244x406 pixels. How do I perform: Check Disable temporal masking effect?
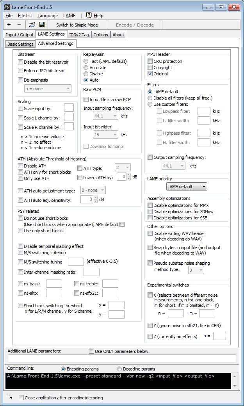point(20,246)
